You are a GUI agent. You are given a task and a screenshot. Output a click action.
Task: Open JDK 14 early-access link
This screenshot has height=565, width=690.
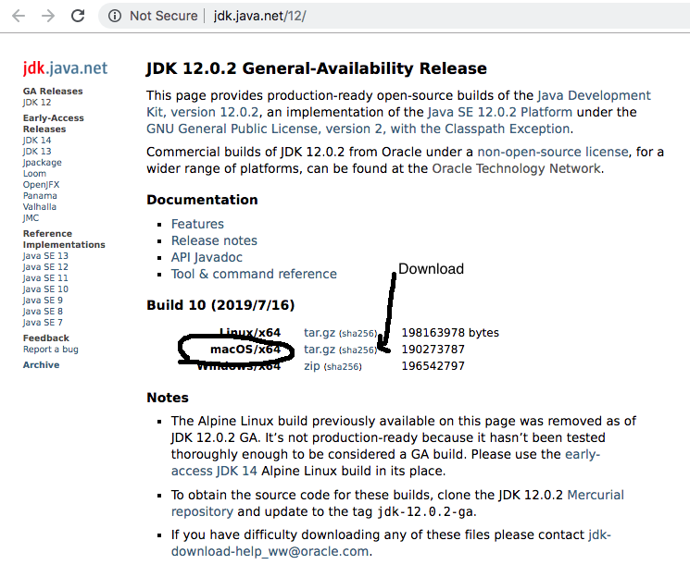37,141
